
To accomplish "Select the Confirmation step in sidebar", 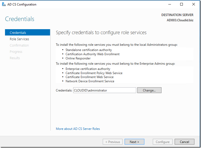I will click(19, 45).
